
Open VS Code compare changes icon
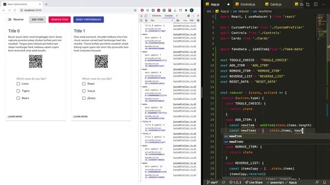[x=308, y=5]
